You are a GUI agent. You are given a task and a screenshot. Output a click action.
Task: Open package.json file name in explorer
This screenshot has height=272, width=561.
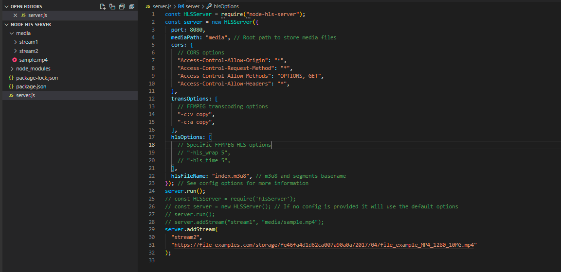pos(31,86)
